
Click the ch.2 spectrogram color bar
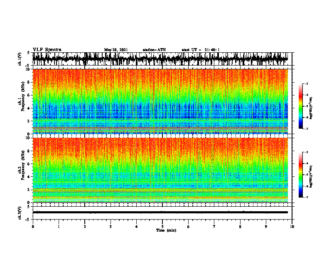pos(300,175)
